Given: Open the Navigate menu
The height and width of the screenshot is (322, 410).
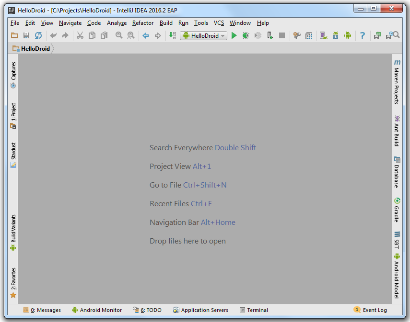Looking at the screenshot, I should click(70, 23).
